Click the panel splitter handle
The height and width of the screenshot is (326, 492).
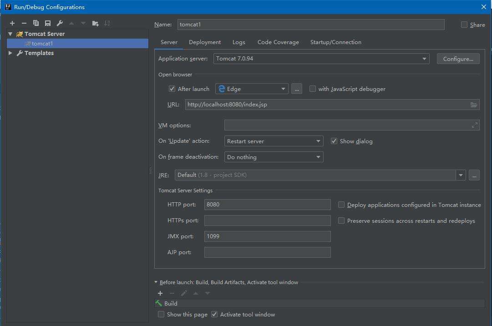pos(150,171)
